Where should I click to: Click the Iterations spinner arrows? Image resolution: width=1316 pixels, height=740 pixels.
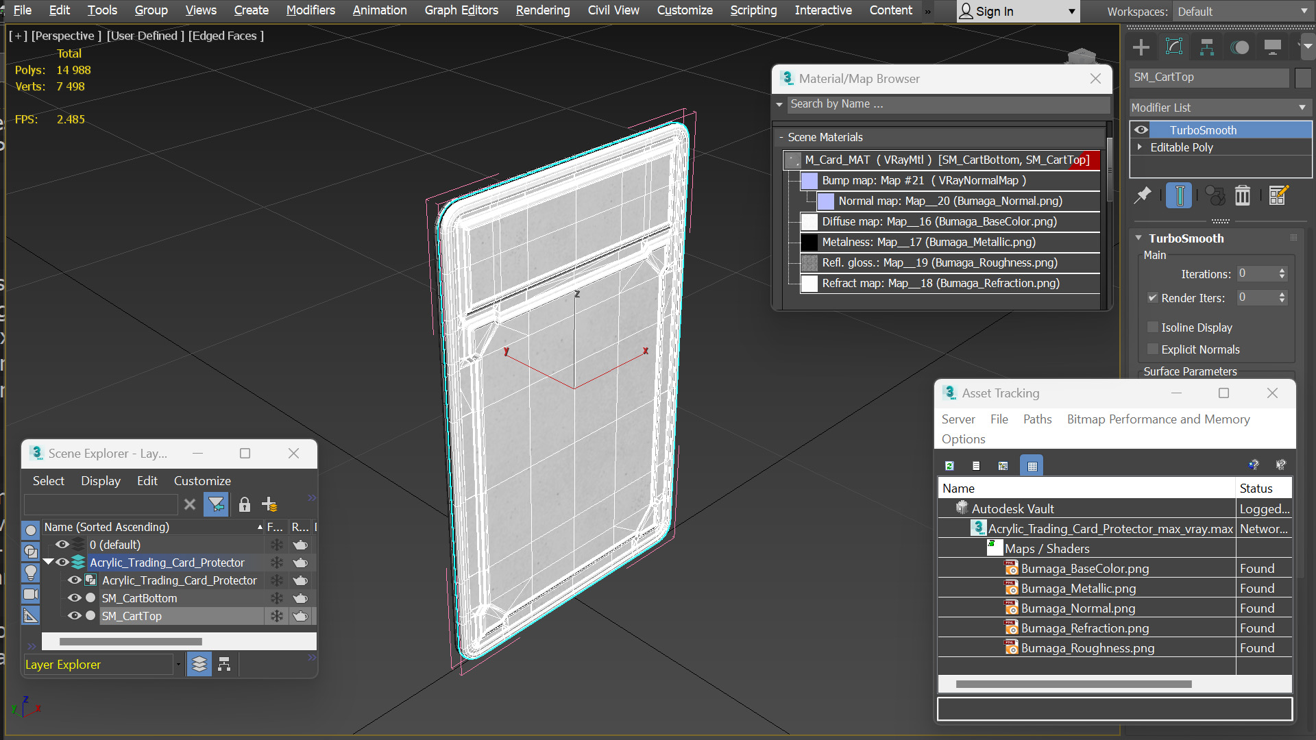1282,274
